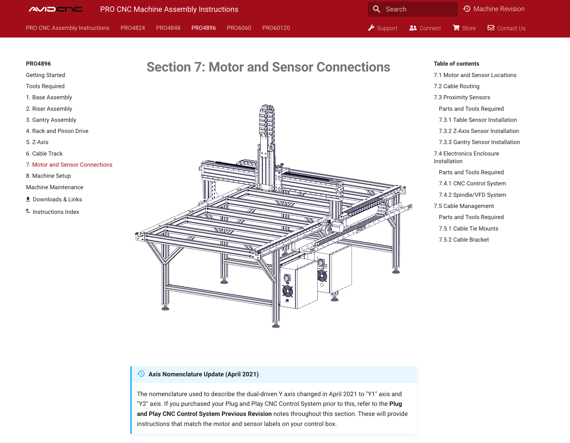This screenshot has width=570, height=443.
Task: Go to 1. Base Assembly
Action: (49, 97)
